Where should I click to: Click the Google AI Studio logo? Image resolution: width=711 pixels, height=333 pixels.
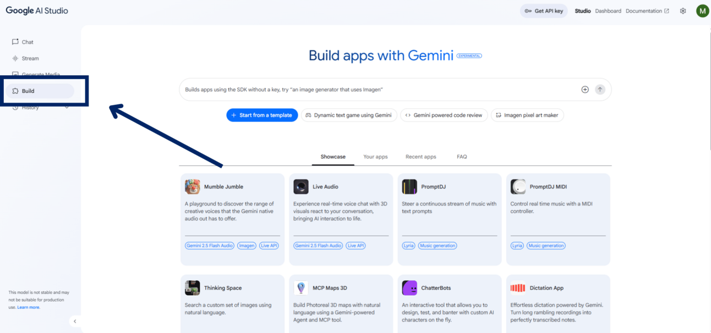point(37,11)
